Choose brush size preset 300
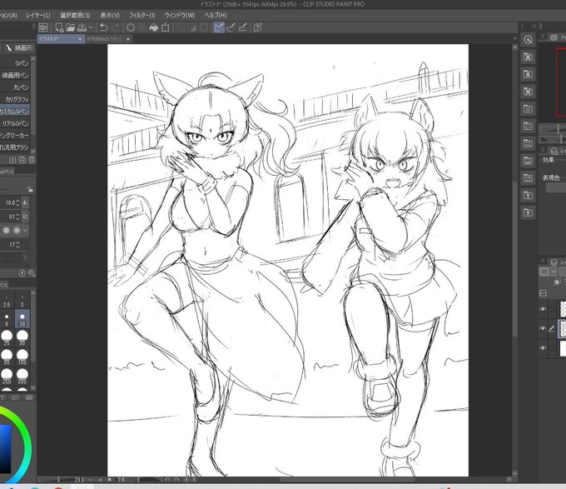 pos(22,376)
